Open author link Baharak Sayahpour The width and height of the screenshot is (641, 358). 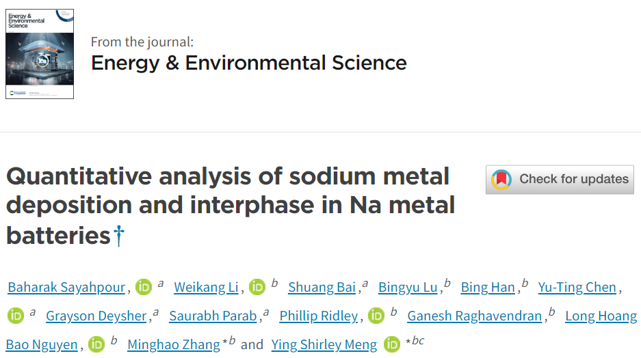tap(66, 288)
